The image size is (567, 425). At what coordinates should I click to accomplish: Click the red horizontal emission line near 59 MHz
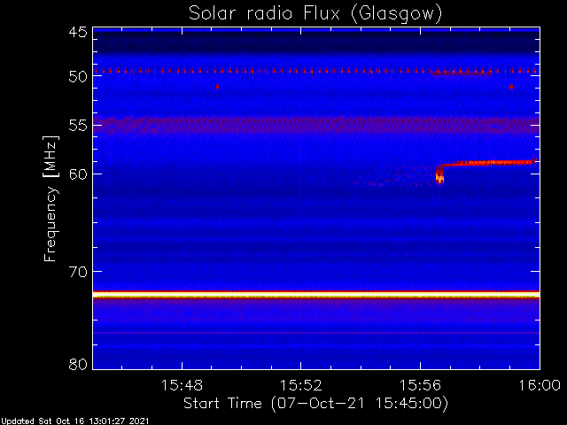click(x=488, y=163)
